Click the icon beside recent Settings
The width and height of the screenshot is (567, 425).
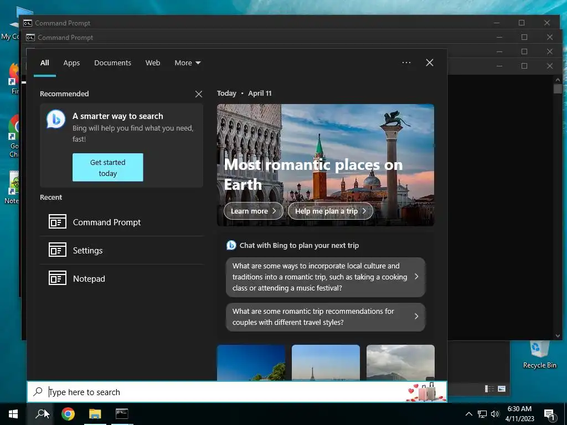click(58, 250)
